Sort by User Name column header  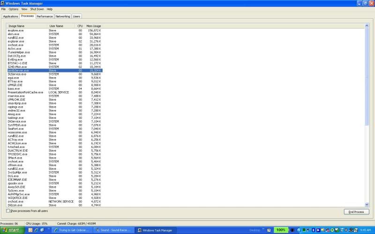(61, 26)
